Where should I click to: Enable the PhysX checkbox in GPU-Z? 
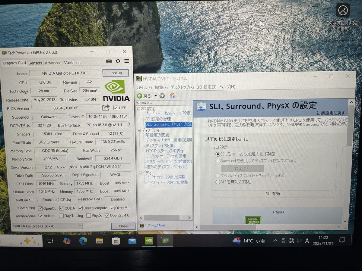tap(89, 216)
